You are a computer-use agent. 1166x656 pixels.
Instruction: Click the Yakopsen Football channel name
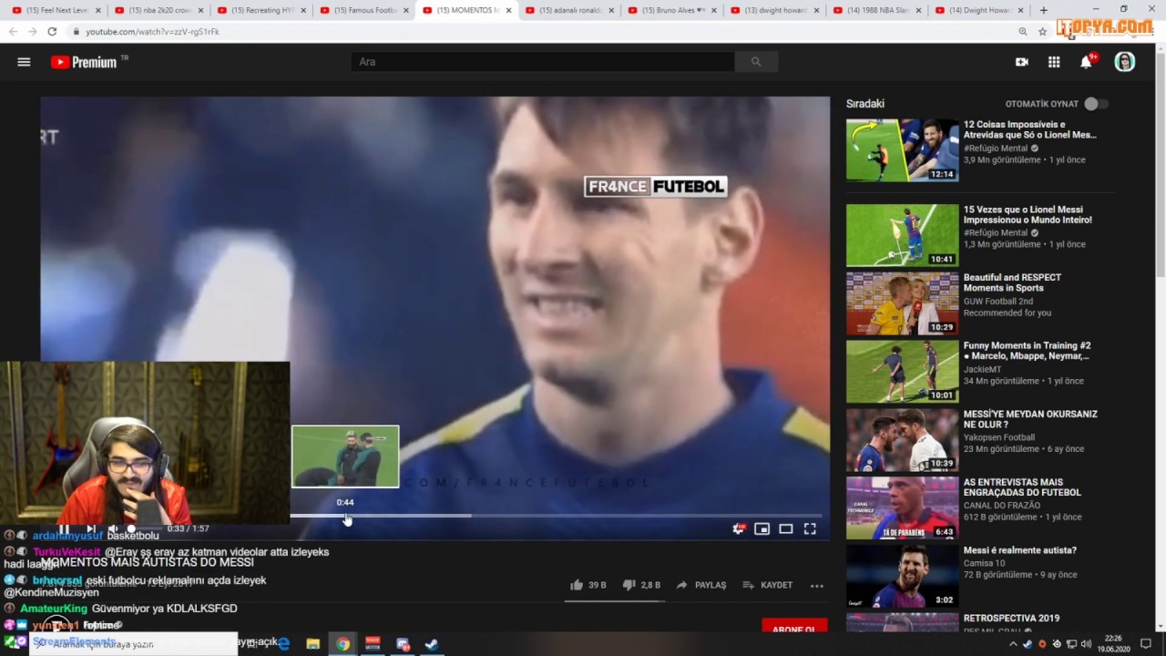click(999, 437)
